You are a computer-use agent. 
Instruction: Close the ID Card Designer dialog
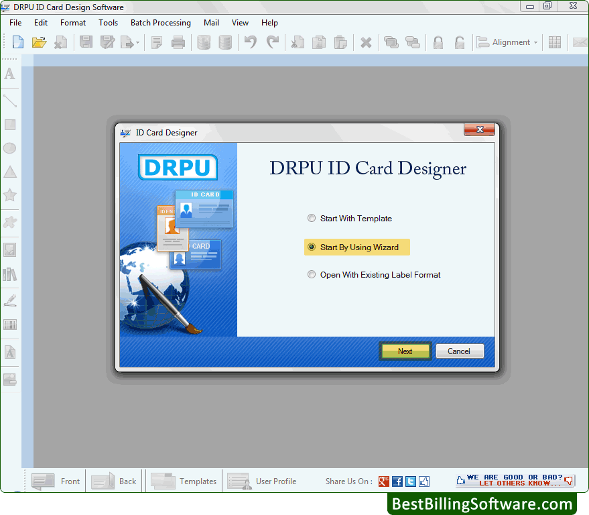click(479, 129)
